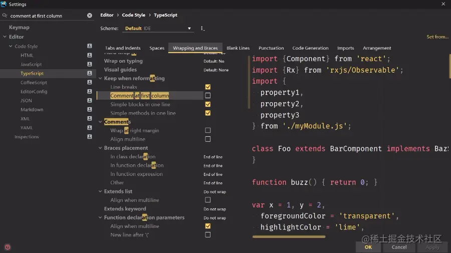451x253 pixels.
Task: Collapse Function declaration parameters section
Action: tap(100, 217)
